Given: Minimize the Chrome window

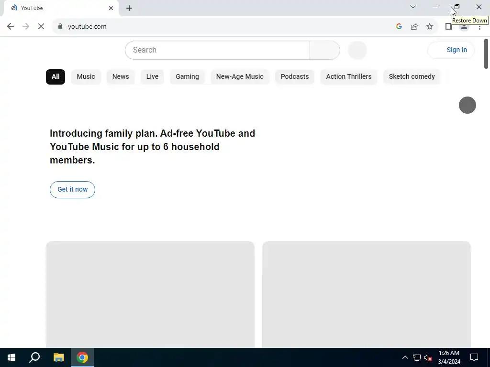Looking at the screenshot, I should 434,7.
